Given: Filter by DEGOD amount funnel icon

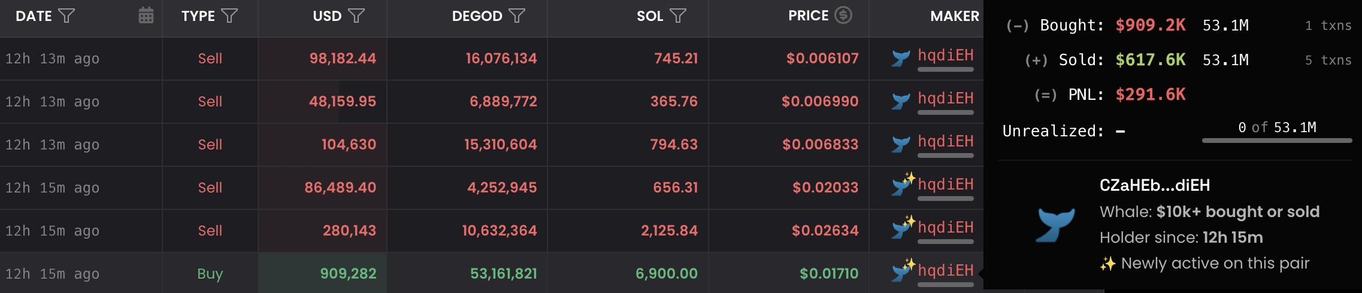Looking at the screenshot, I should pos(517,16).
